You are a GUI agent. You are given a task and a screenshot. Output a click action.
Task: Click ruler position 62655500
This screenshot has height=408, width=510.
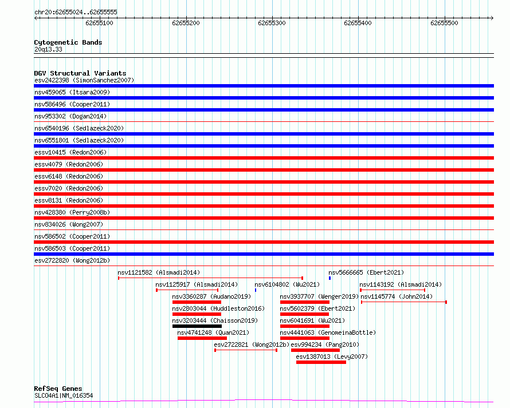pyautogui.click(x=444, y=23)
